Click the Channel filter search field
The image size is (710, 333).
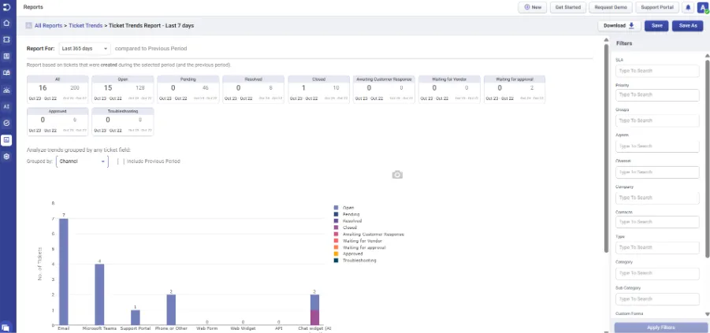[657, 172]
